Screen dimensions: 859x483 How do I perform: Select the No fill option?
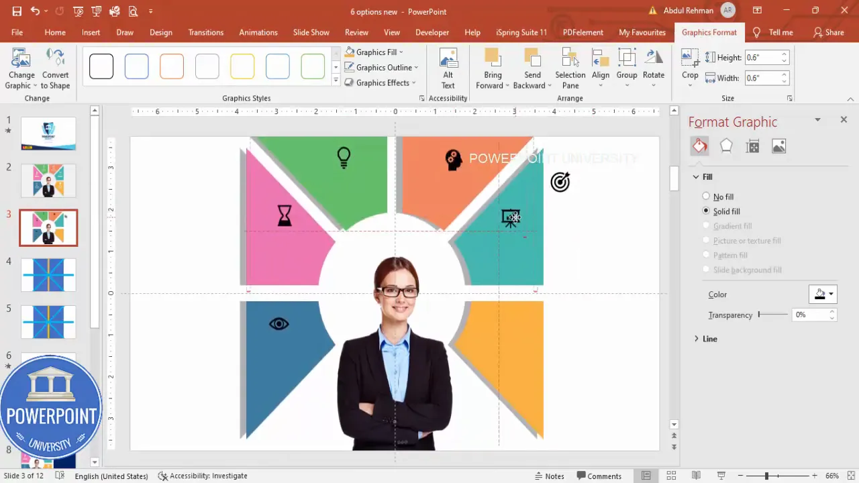pos(717,197)
